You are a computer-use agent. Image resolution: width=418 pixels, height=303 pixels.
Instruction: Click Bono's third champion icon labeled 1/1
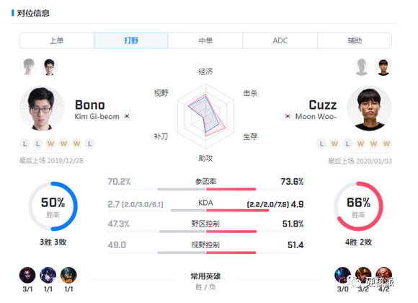68,275
